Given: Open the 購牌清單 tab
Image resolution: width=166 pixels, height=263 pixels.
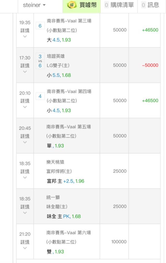Looking at the screenshot, I should [119, 5].
